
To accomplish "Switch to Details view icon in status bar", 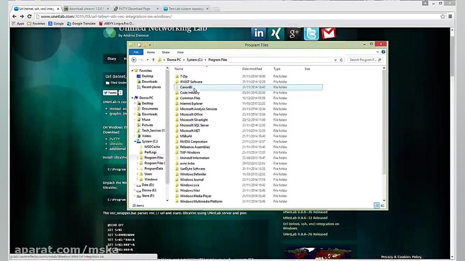I will click(376, 205).
